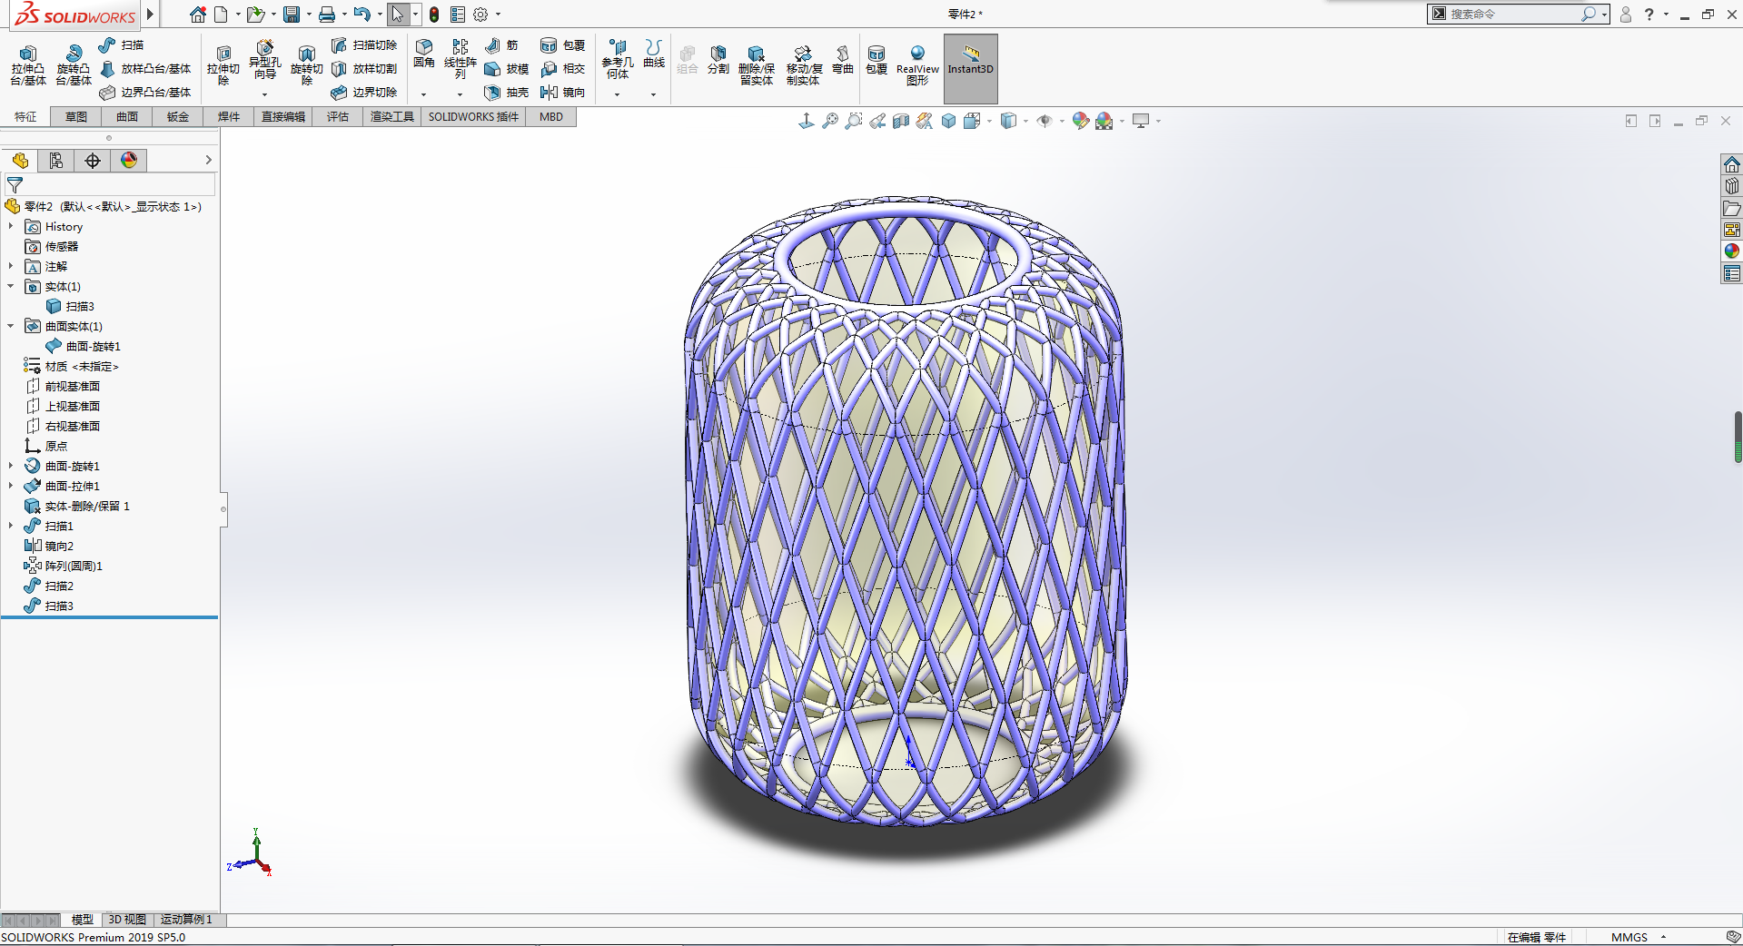
Task: Select the 线性阵列 linear pattern tool
Action: [x=461, y=59]
